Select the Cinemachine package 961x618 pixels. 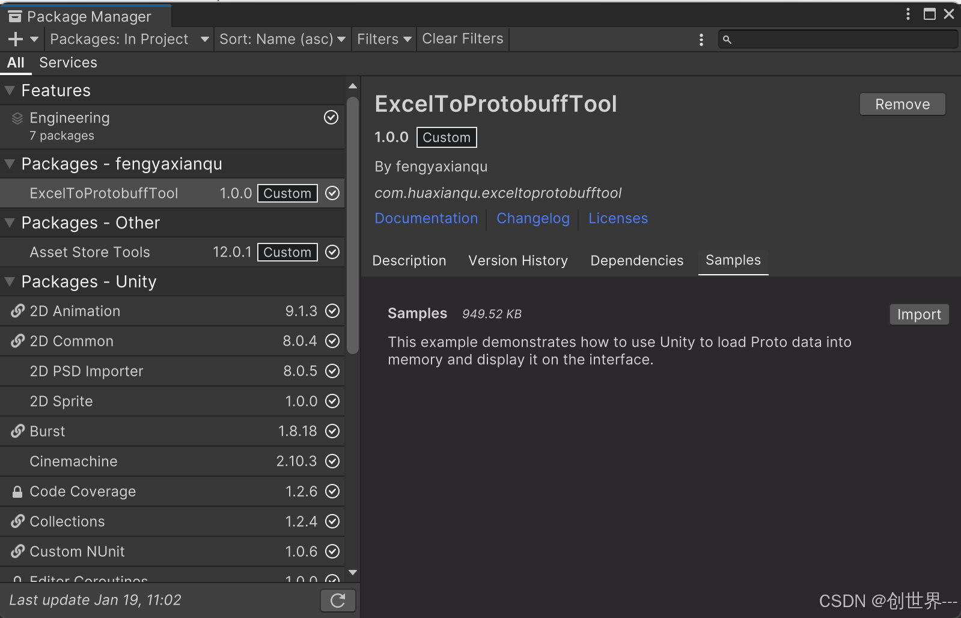pyautogui.click(x=172, y=461)
